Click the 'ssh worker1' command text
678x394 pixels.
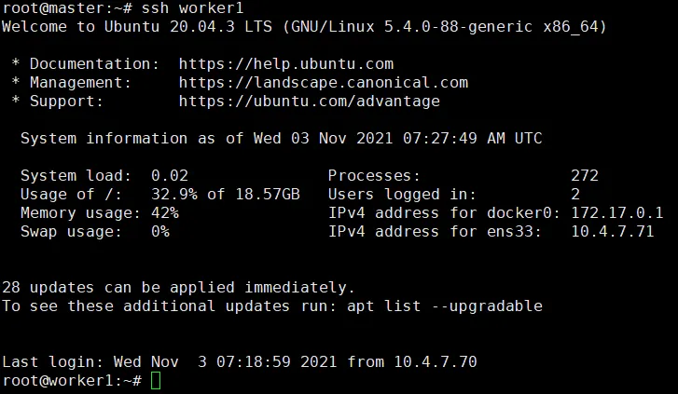tap(192, 7)
